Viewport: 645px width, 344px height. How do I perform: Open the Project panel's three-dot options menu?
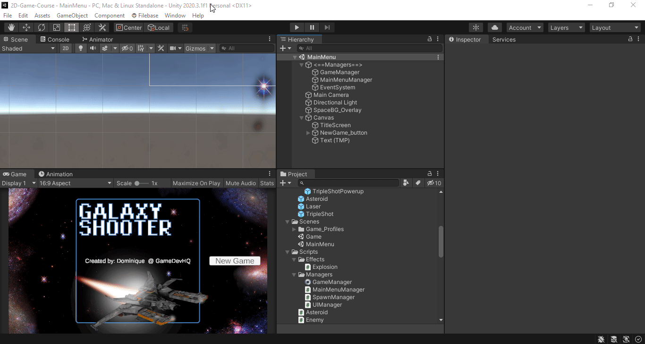438,174
